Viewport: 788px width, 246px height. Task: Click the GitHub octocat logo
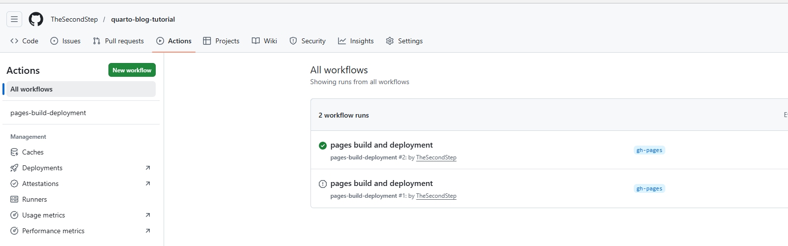(36, 19)
